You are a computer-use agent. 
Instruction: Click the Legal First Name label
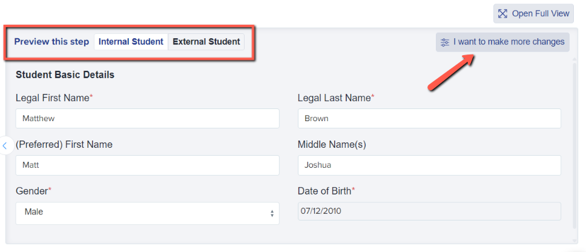pos(54,98)
